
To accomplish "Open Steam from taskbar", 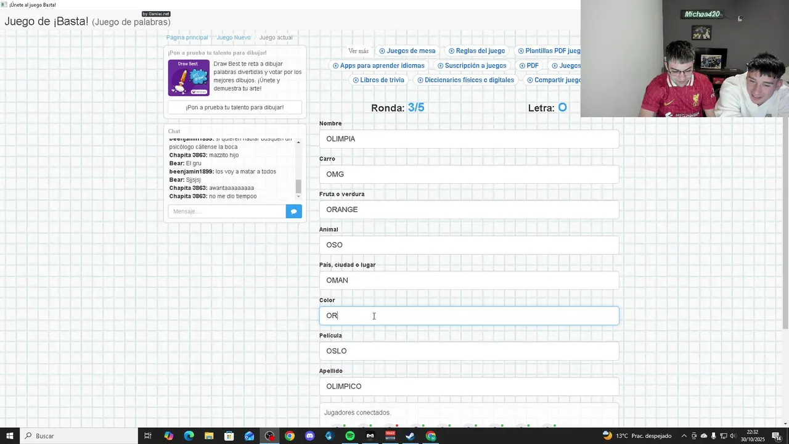I will coord(411,436).
